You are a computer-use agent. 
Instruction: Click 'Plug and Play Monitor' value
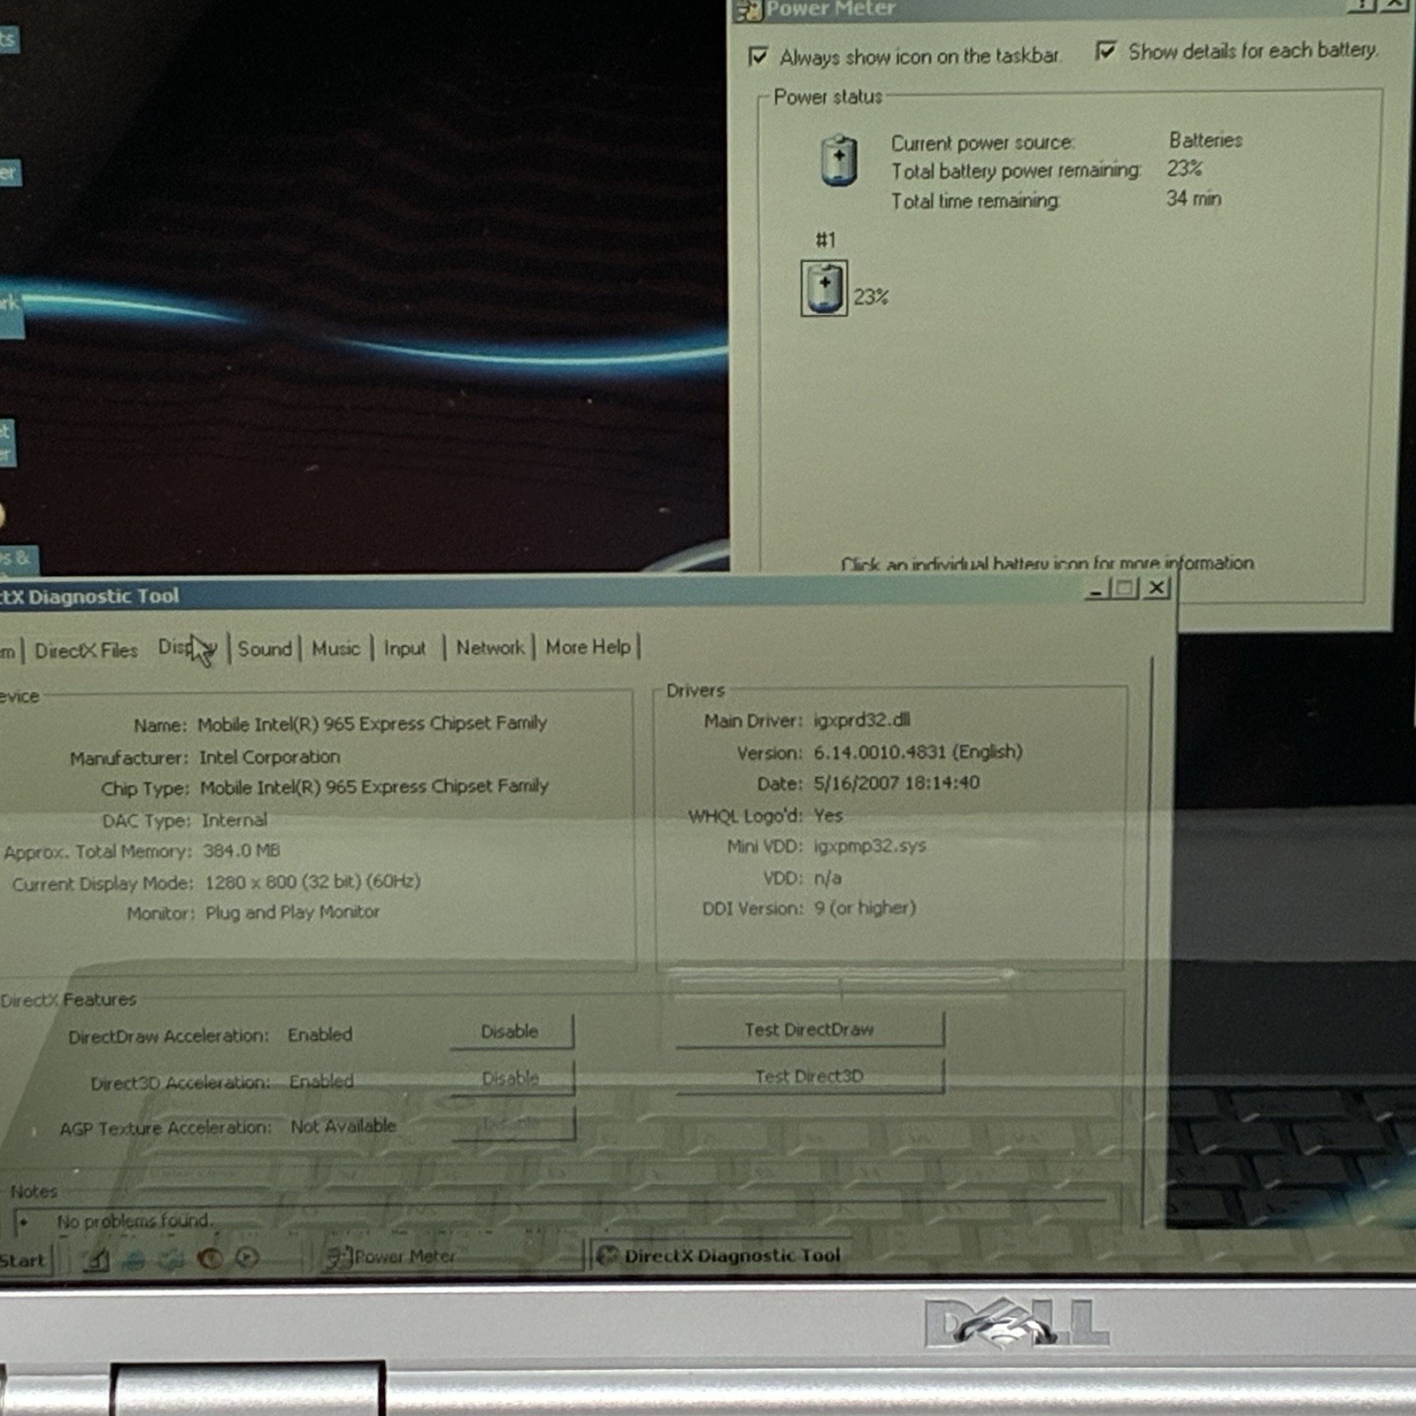point(292,912)
